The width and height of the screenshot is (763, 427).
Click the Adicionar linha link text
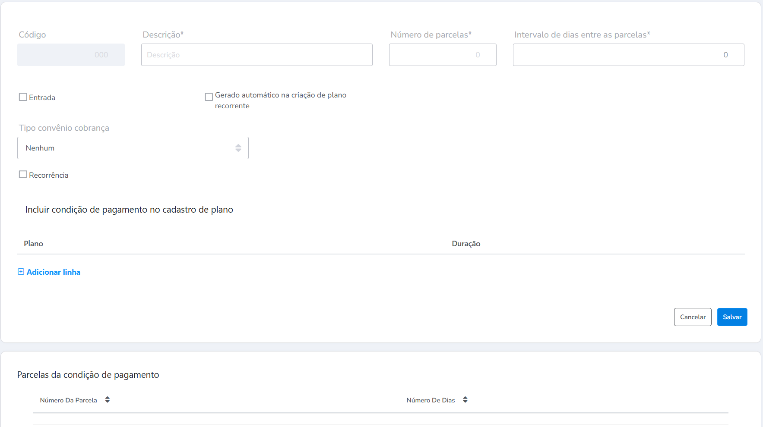(x=54, y=272)
